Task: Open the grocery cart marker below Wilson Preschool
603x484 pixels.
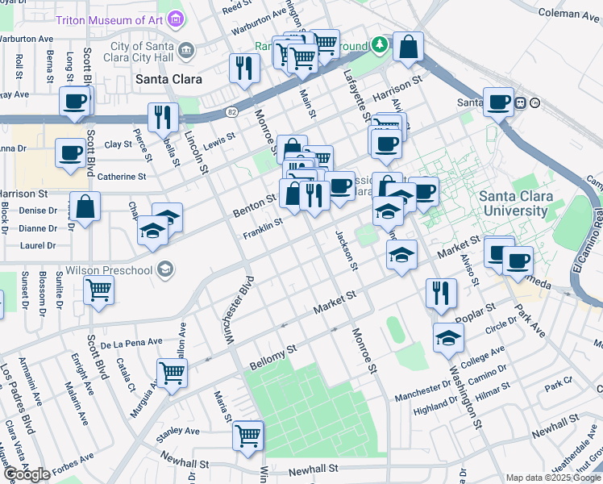Action: click(x=99, y=293)
